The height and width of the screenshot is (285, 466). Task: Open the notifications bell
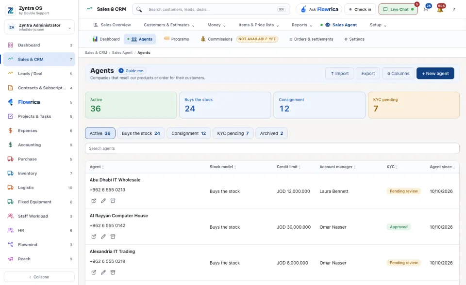(x=440, y=9)
